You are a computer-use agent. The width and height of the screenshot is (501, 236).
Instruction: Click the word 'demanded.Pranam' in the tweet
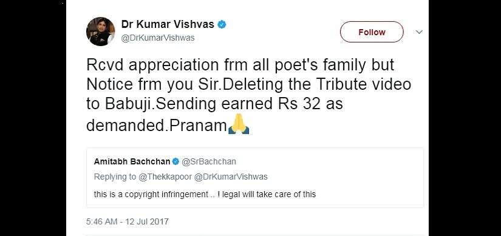157,126
